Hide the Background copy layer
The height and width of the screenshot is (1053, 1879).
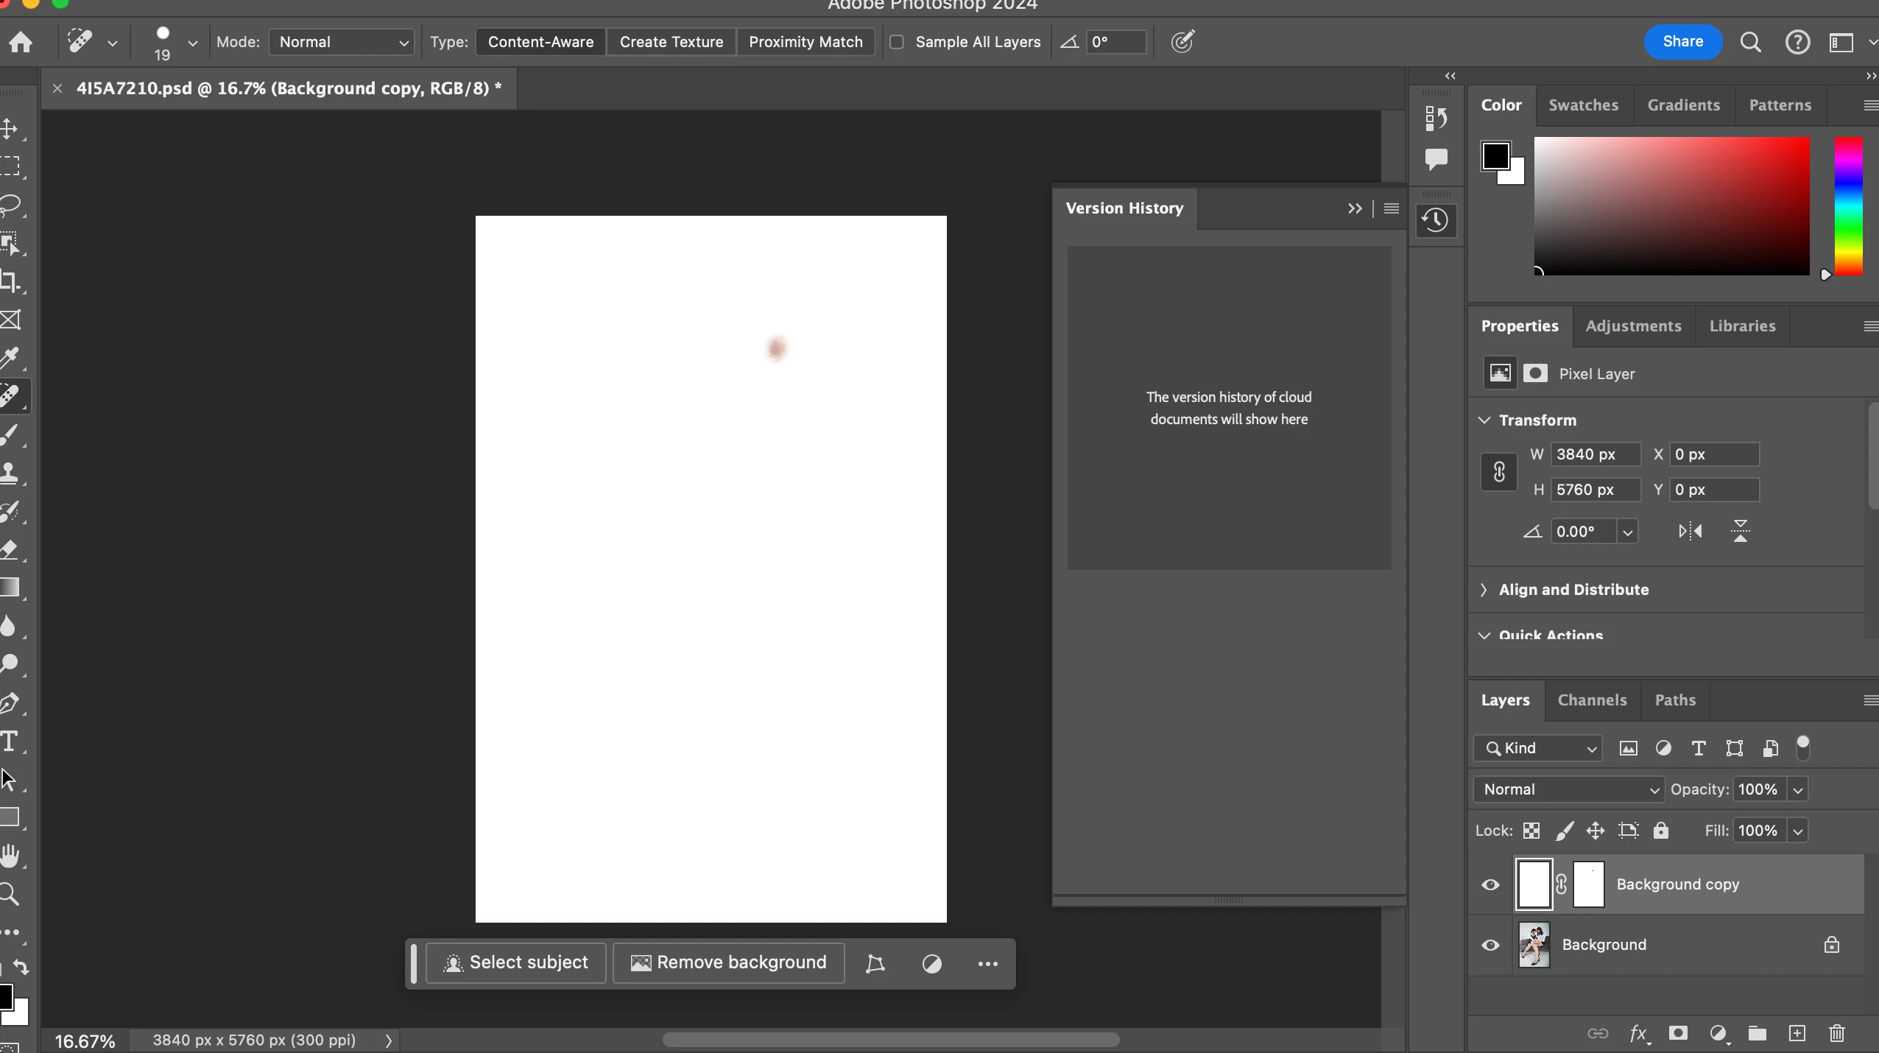[x=1491, y=884]
